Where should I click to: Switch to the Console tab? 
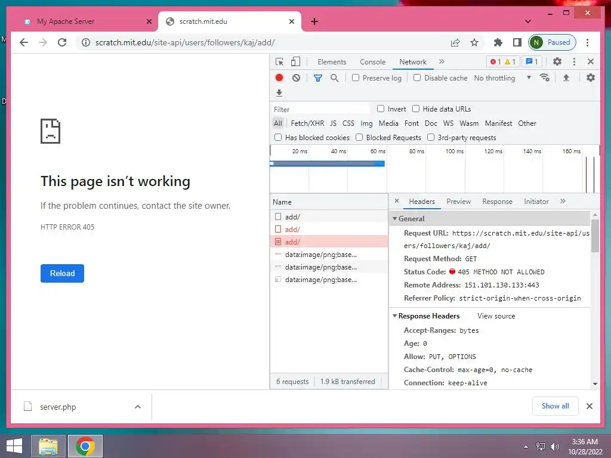[x=372, y=61]
